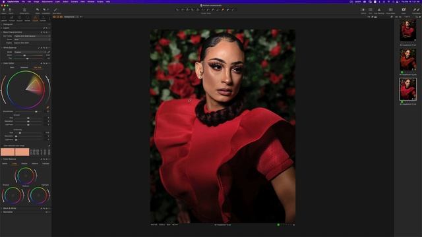Viewport: 422px width, 237px height.
Task: Toggle the Grid overlay icon
Action: coord(371,10)
